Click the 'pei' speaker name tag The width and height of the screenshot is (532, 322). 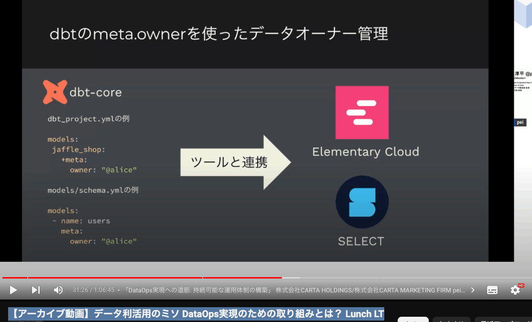click(520, 122)
